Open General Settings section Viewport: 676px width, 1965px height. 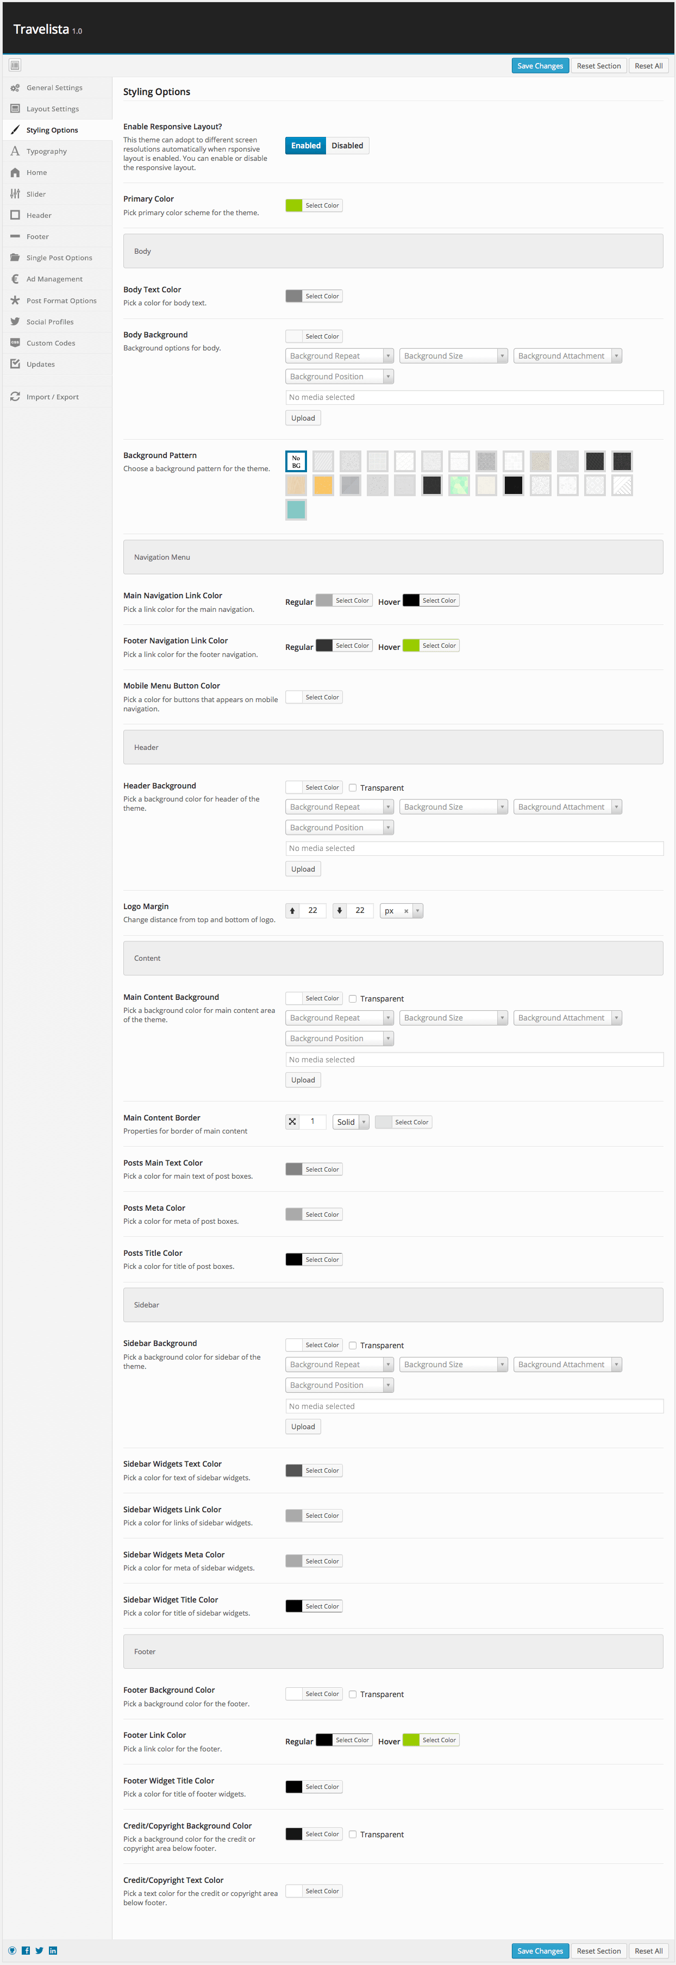tap(57, 87)
